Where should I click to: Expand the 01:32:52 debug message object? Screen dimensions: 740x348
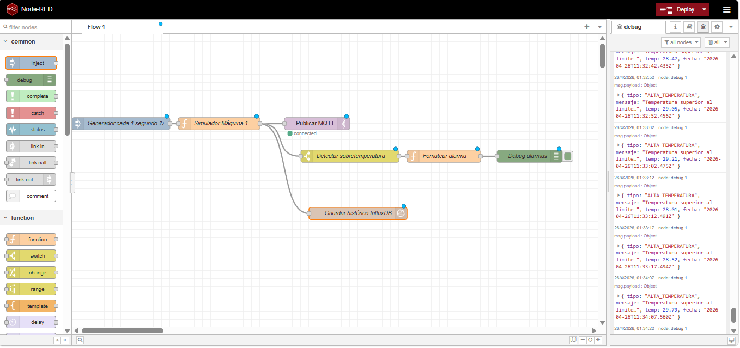point(618,95)
